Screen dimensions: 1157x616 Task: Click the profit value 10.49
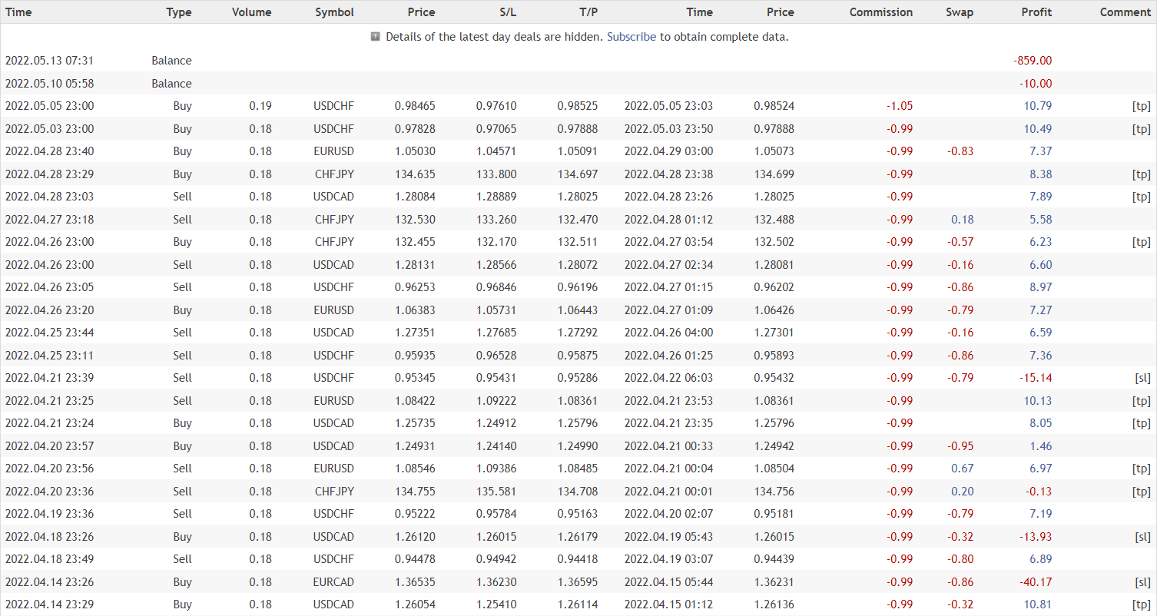[x=1038, y=129]
